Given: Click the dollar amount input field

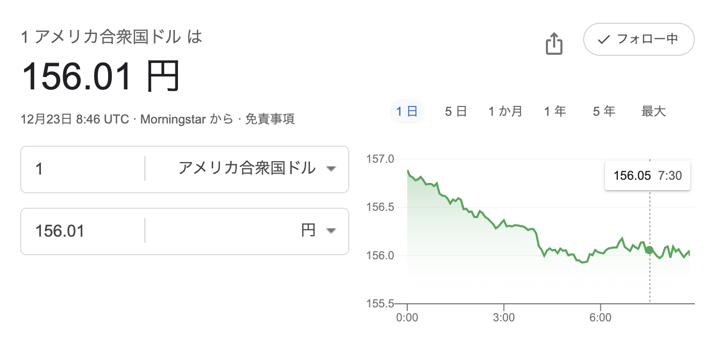Looking at the screenshot, I should pos(83,169).
